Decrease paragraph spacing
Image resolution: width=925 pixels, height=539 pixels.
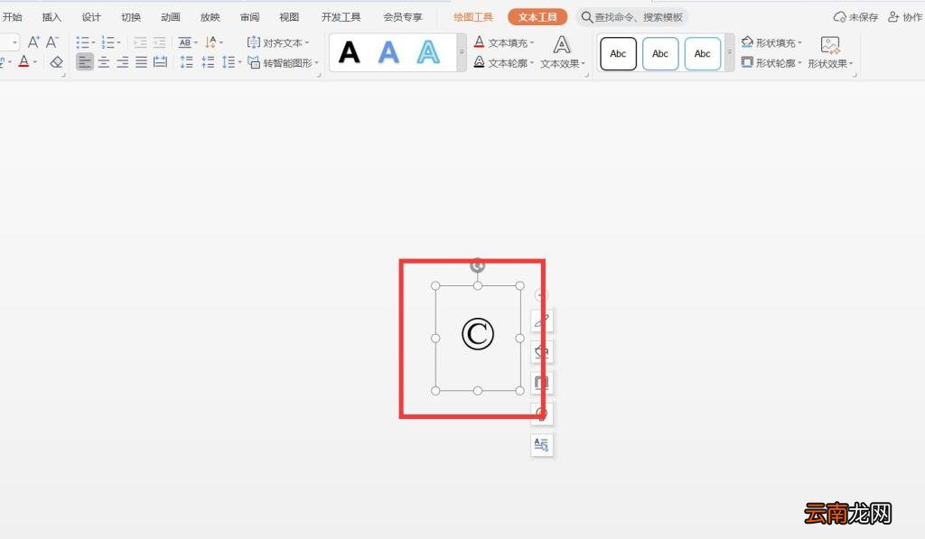point(208,62)
